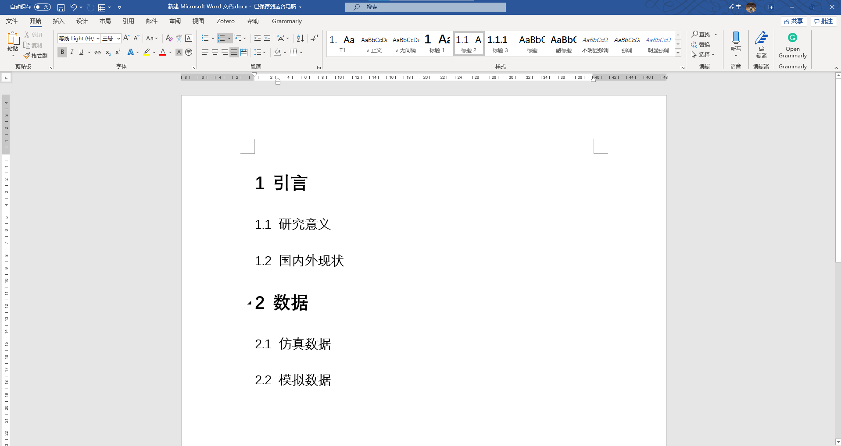Undo the last action
This screenshot has height=446, width=841.
coord(73,7)
